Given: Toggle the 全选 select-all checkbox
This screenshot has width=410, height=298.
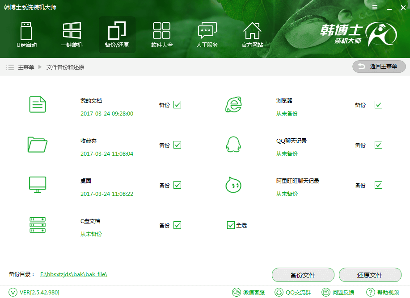Looking at the screenshot, I should tap(231, 225).
